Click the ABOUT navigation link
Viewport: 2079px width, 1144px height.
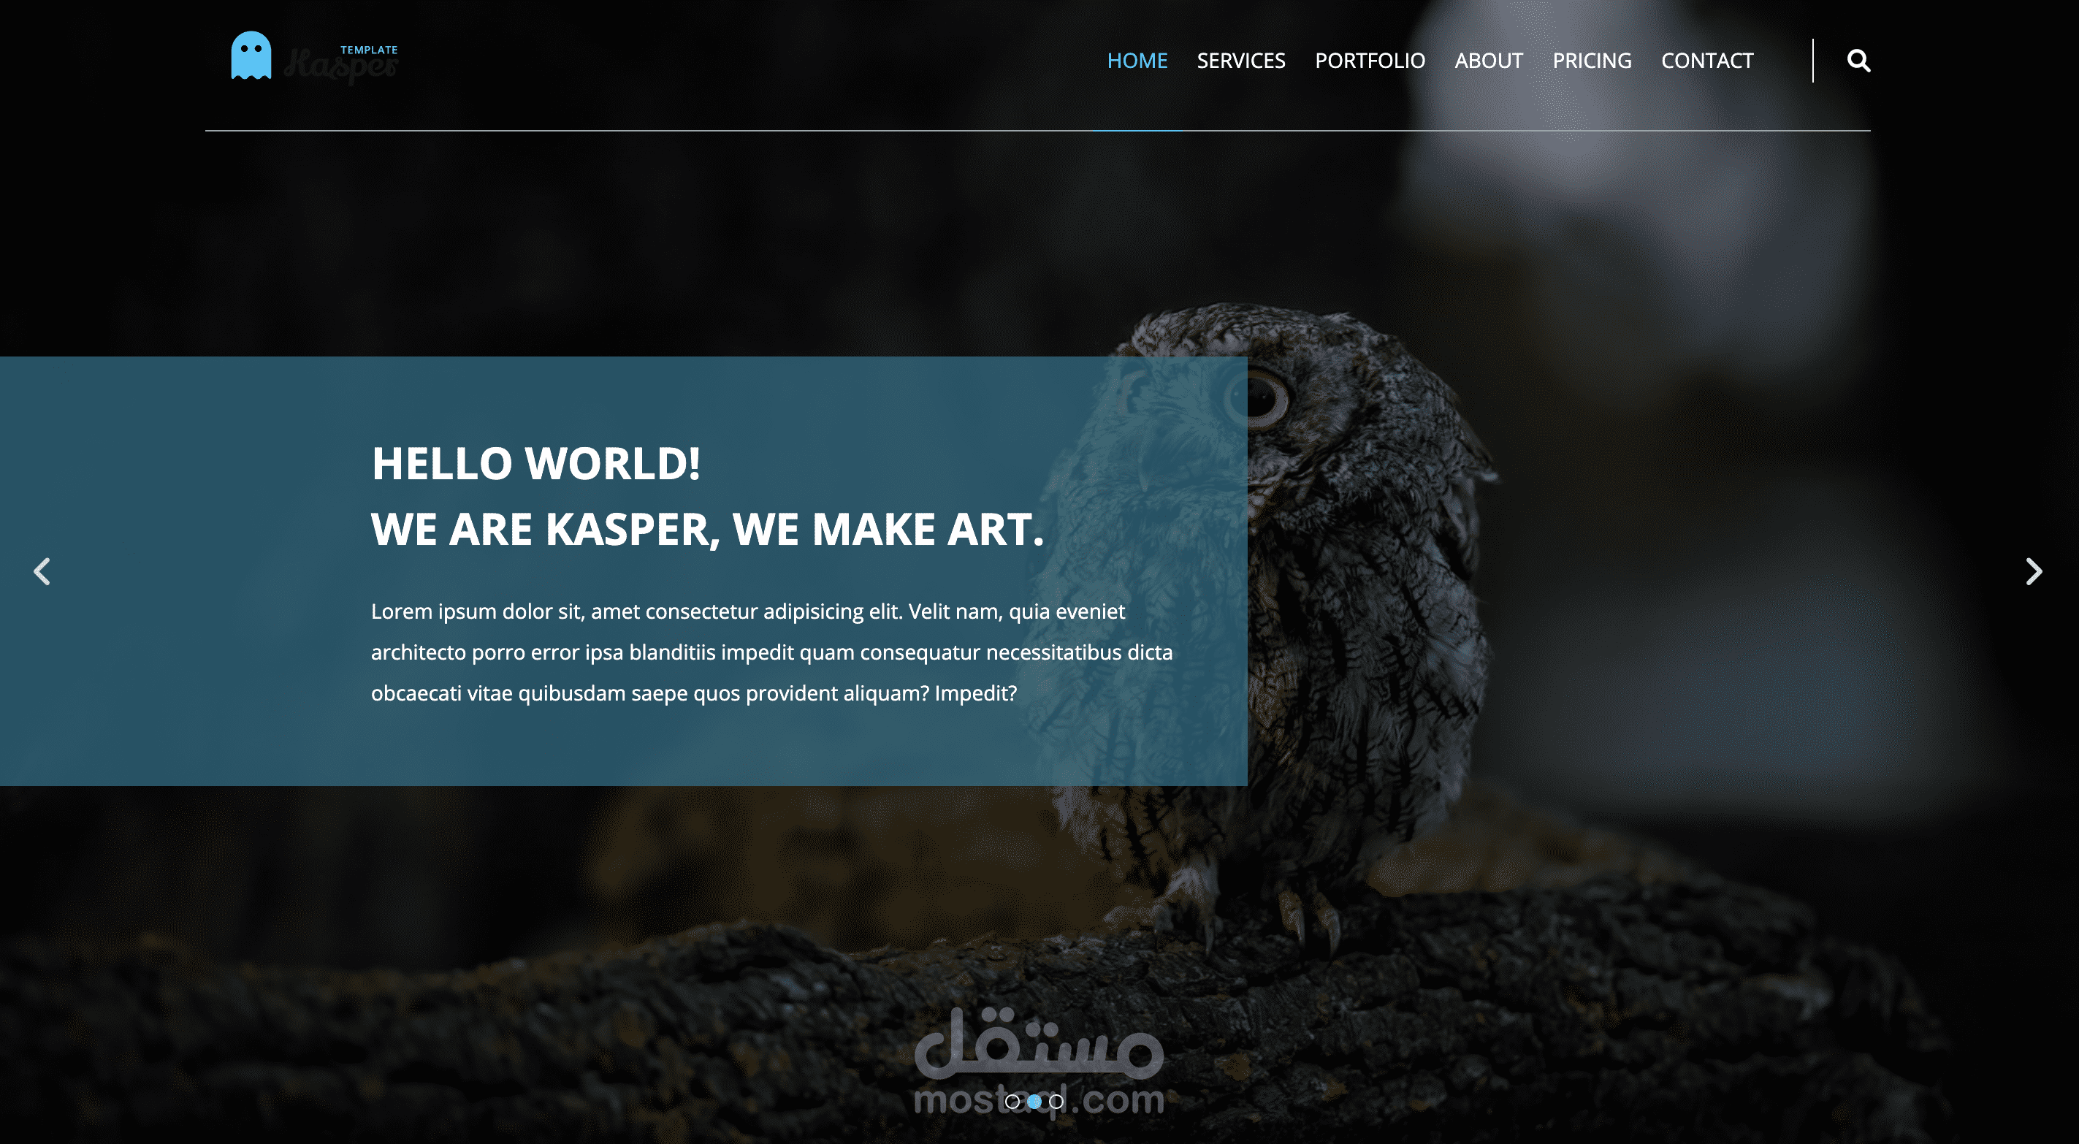(1487, 59)
